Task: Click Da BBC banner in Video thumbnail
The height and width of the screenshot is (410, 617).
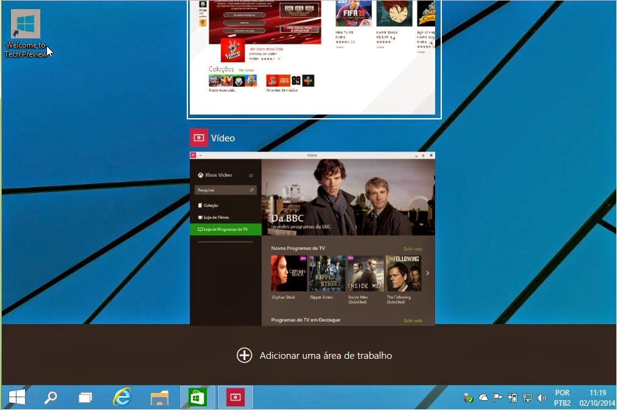Action: 348,197
